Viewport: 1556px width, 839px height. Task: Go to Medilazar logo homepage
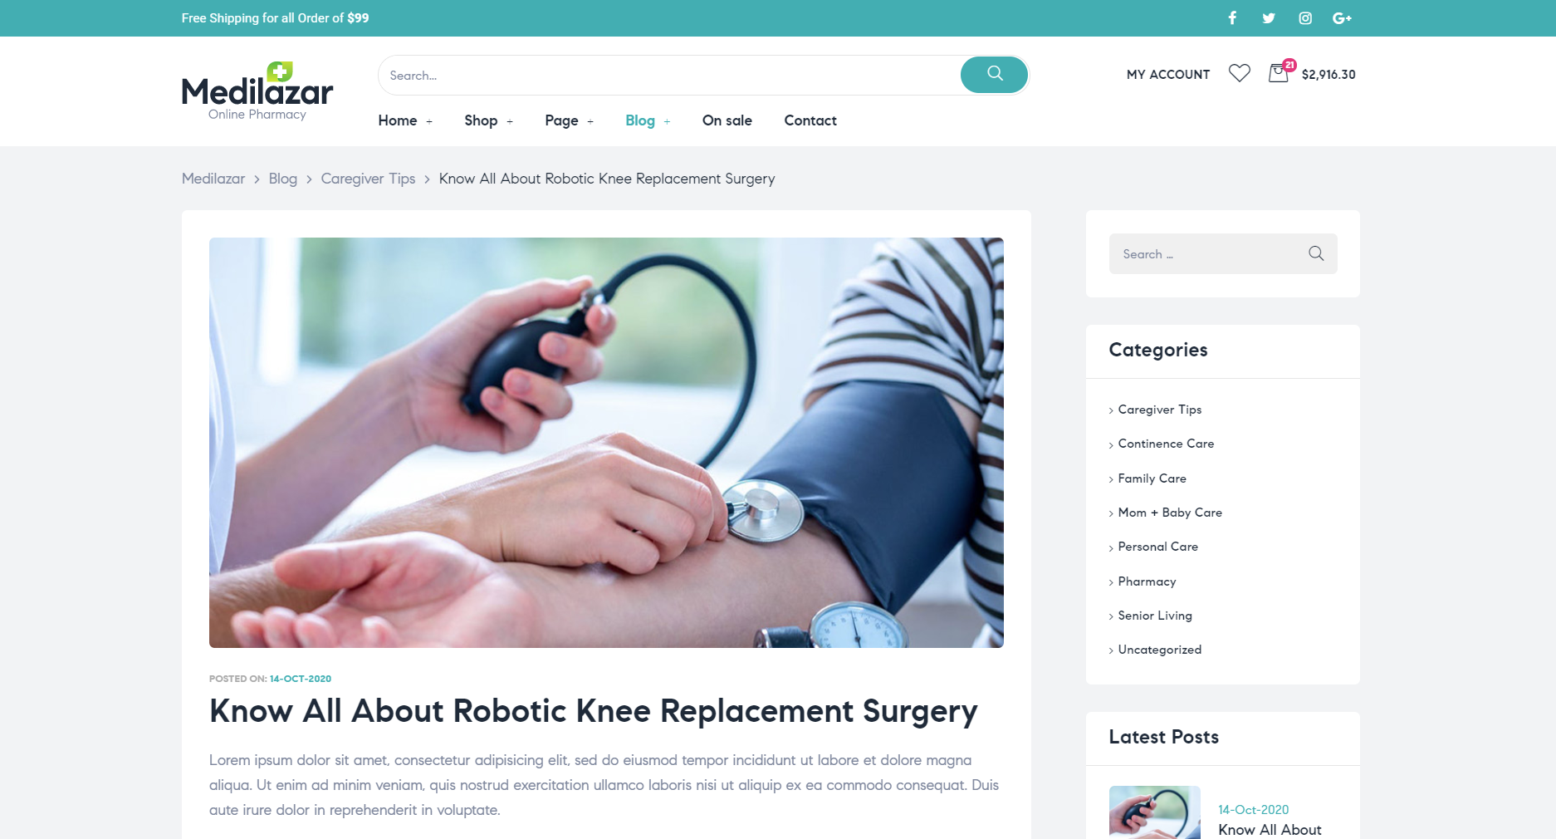point(257,91)
